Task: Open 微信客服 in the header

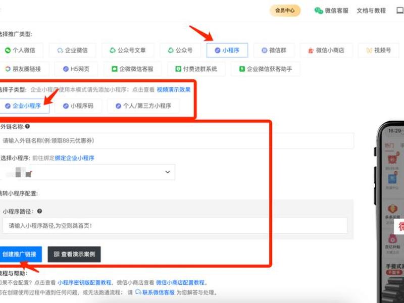Action: click(x=331, y=11)
